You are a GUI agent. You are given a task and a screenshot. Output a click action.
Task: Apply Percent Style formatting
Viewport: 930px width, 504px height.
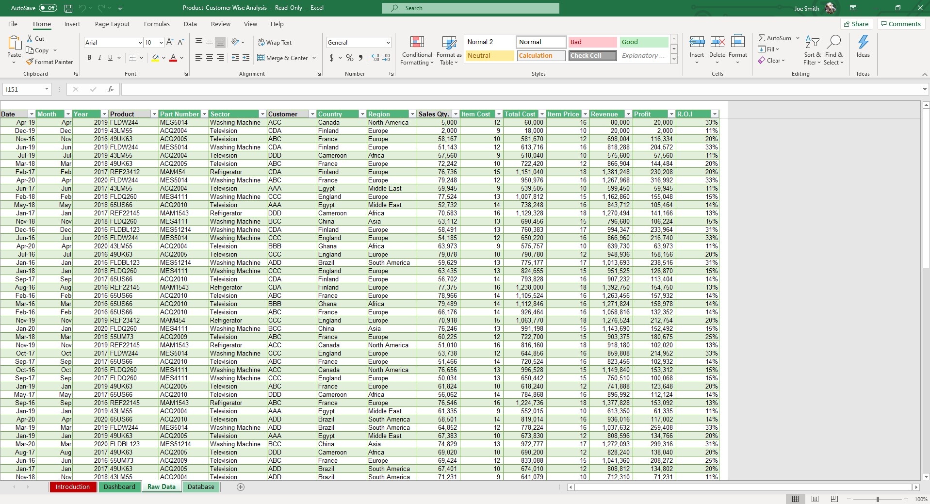point(349,58)
